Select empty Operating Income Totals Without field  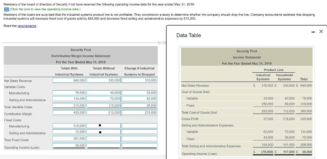104,146
